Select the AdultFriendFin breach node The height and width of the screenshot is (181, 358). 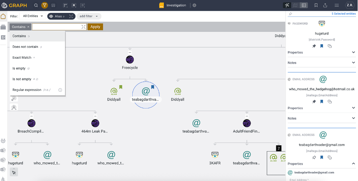(247, 124)
